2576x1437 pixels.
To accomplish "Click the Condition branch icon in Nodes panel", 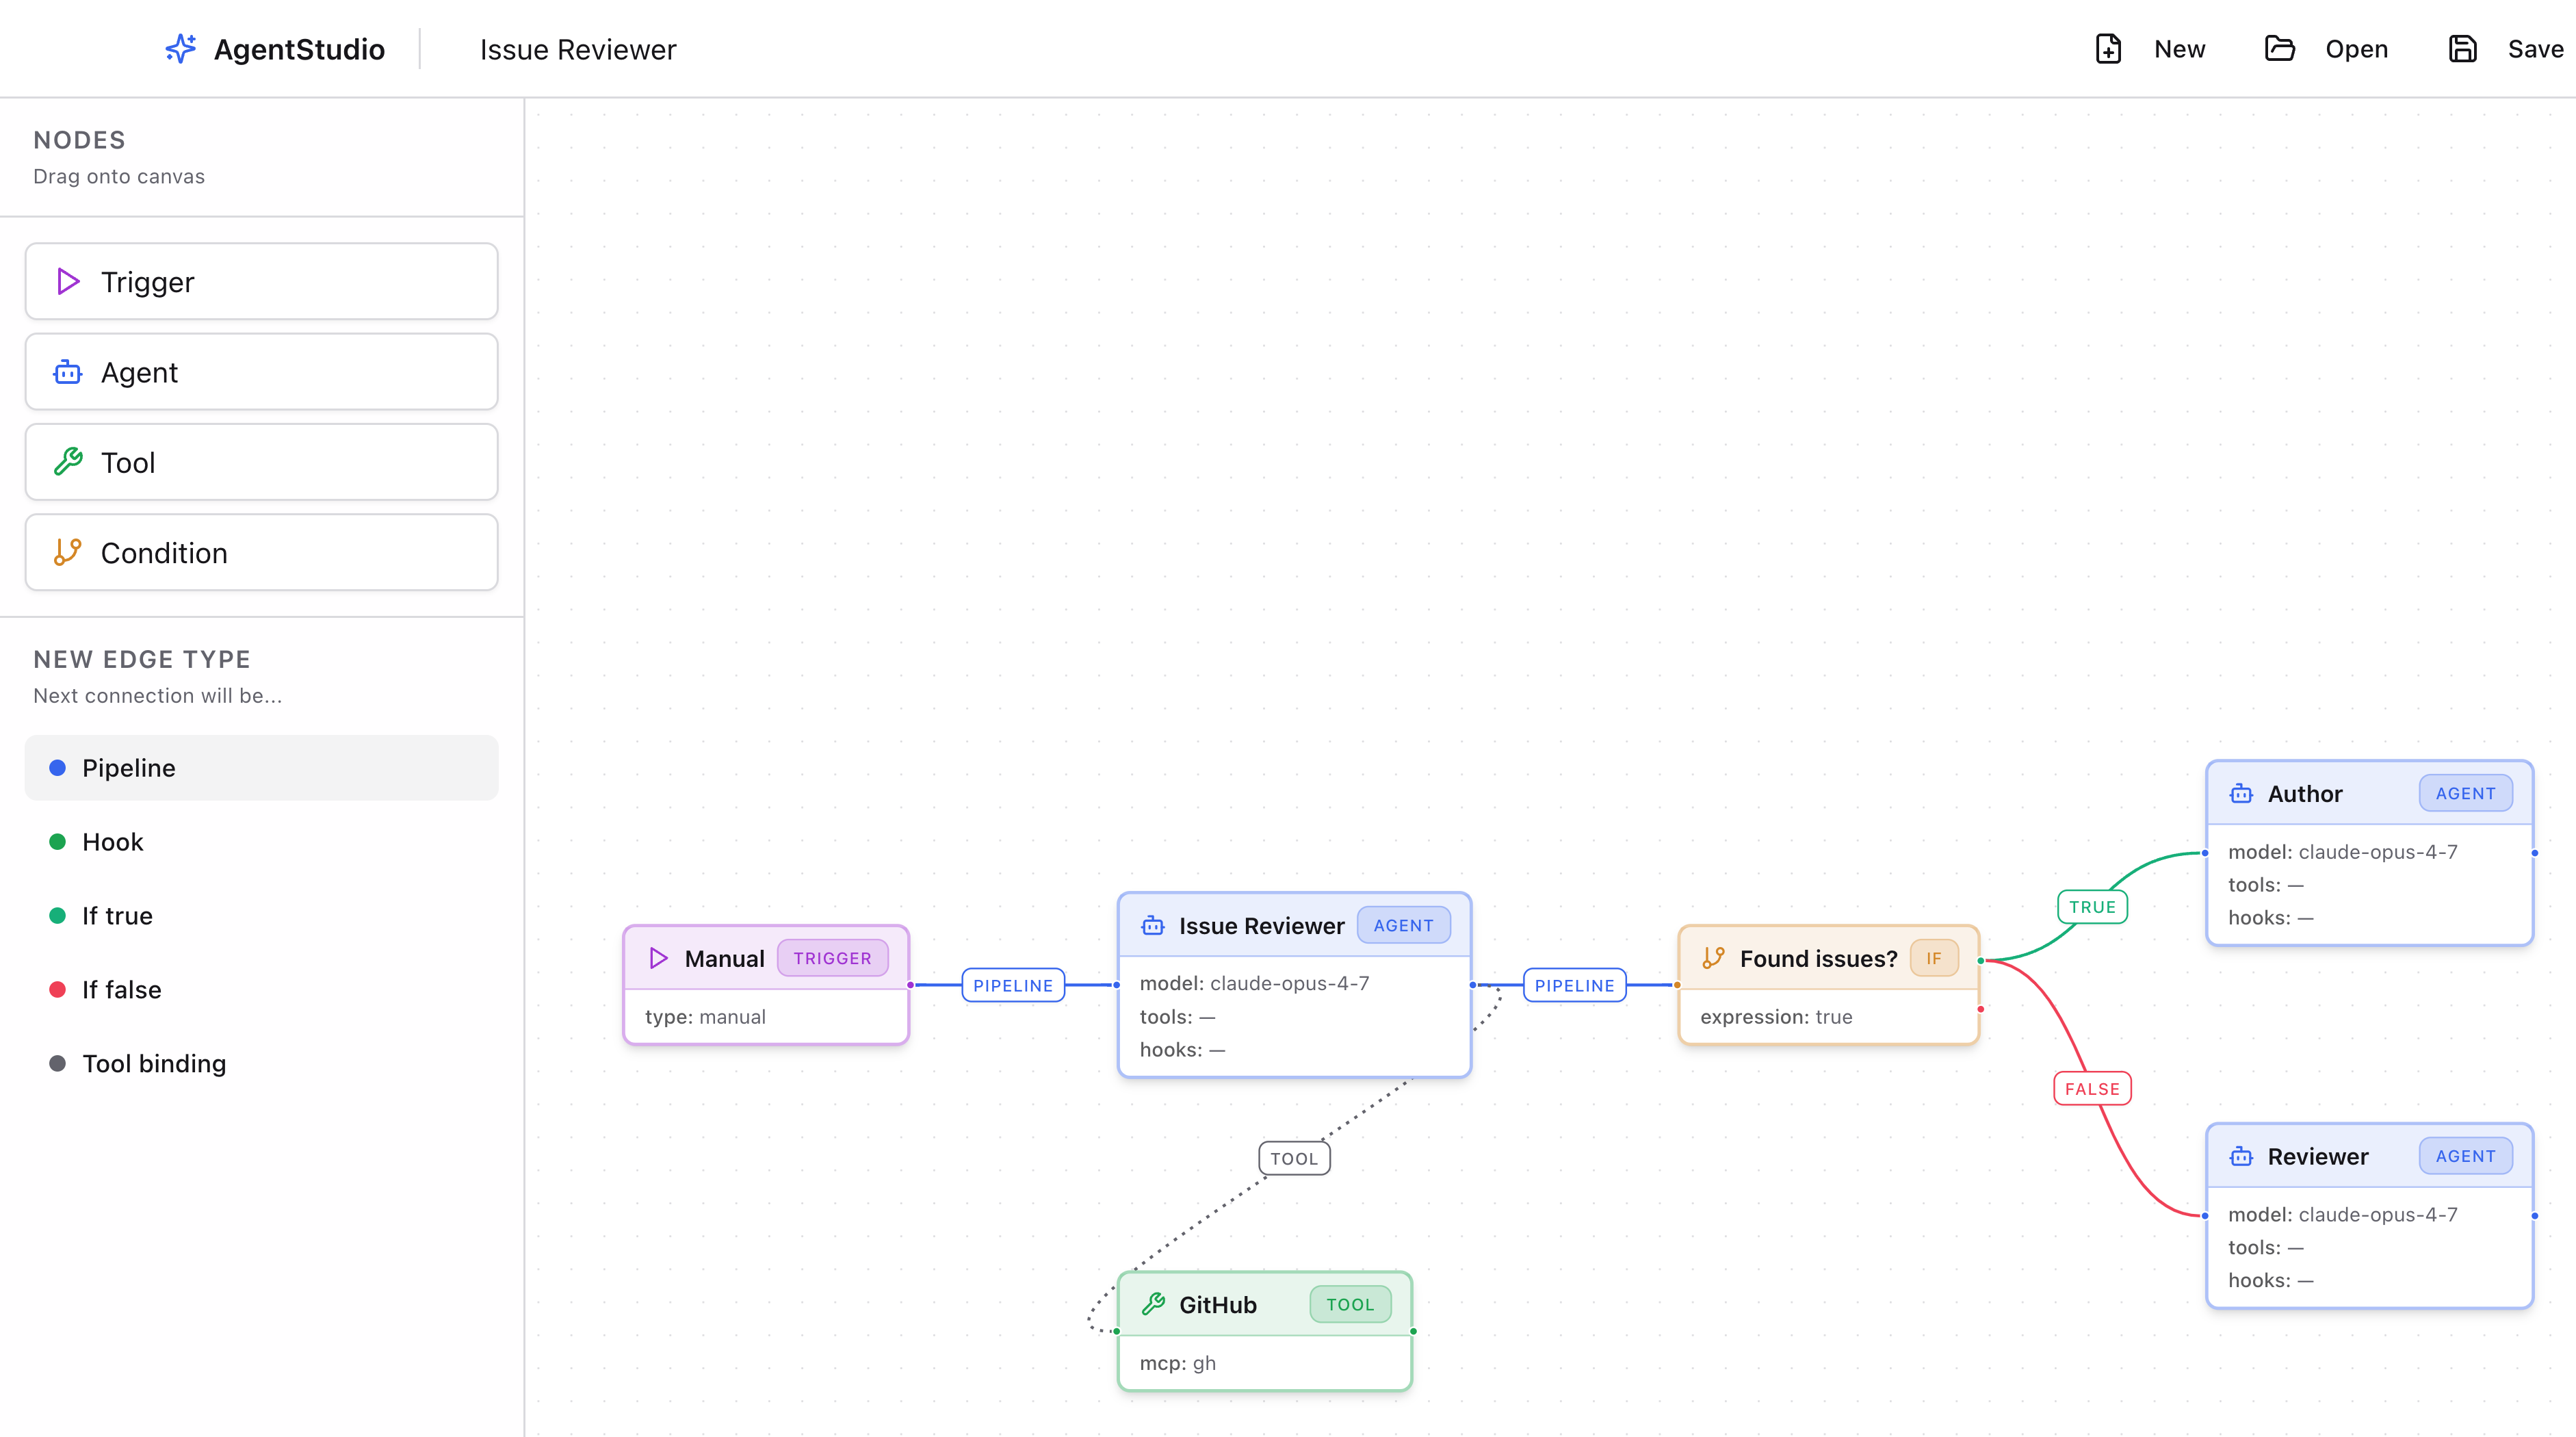I will [68, 552].
